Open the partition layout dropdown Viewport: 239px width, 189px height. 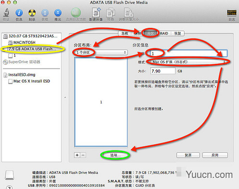101,52
